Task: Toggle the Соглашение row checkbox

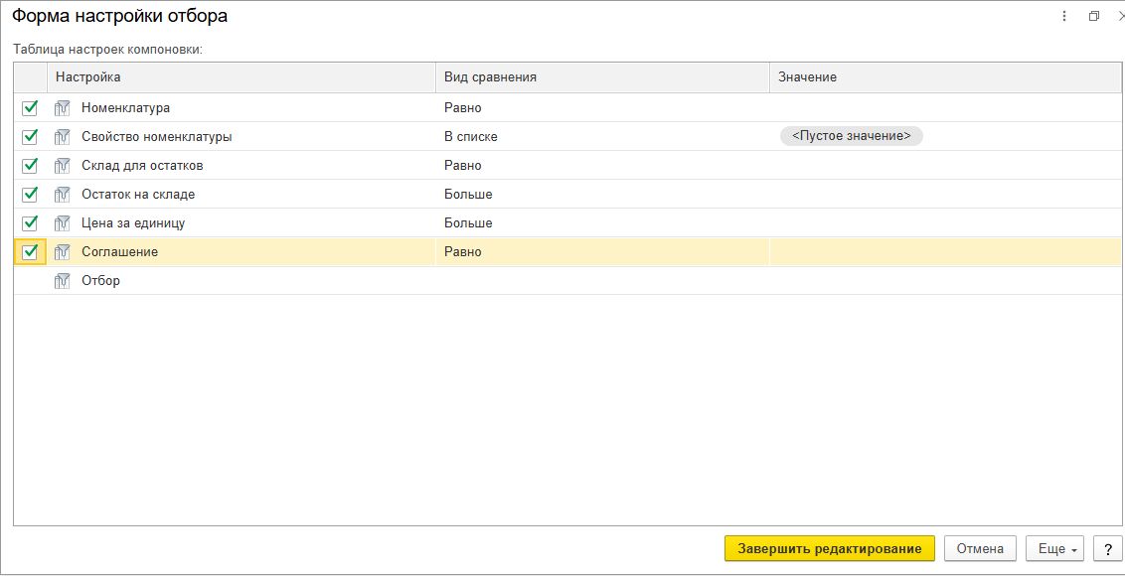Action: point(30,252)
